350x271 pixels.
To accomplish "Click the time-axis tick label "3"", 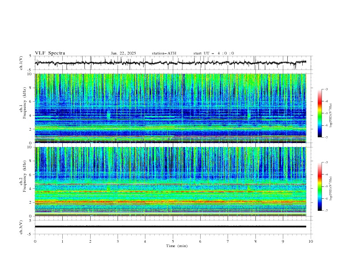I will (118, 241).
